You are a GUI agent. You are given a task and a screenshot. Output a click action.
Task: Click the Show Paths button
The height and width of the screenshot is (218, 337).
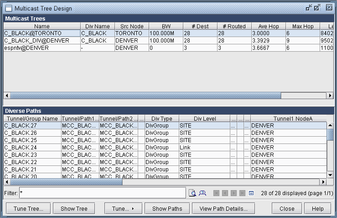pyautogui.click(x=167, y=208)
